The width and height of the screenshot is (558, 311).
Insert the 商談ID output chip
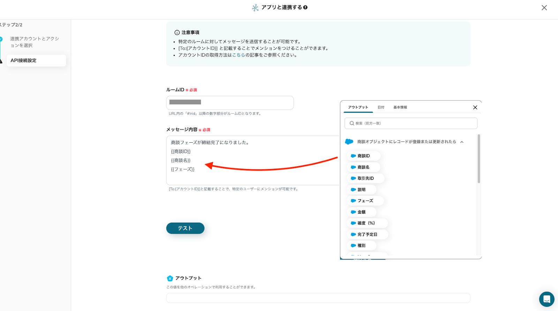pos(363,156)
